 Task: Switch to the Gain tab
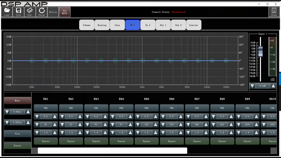tap(117, 25)
